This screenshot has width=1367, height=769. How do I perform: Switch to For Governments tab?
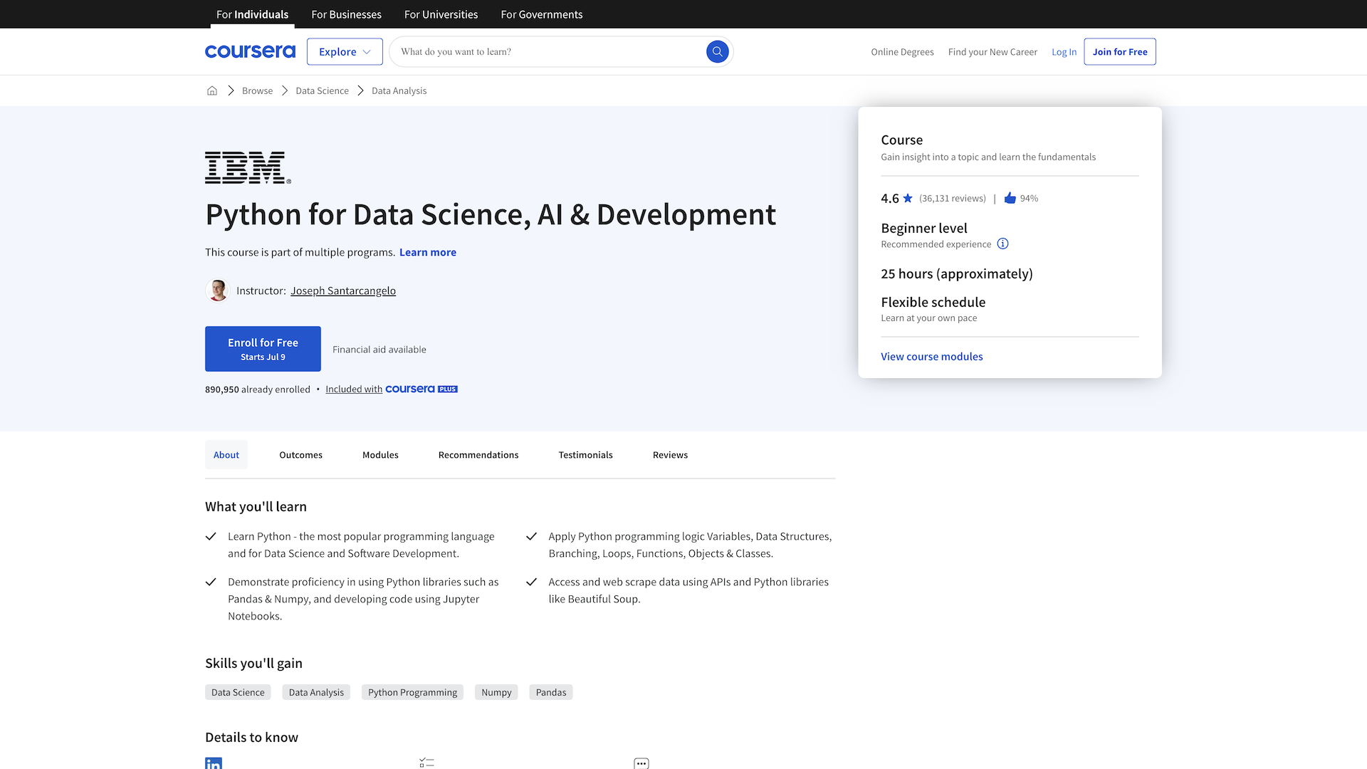point(541,14)
